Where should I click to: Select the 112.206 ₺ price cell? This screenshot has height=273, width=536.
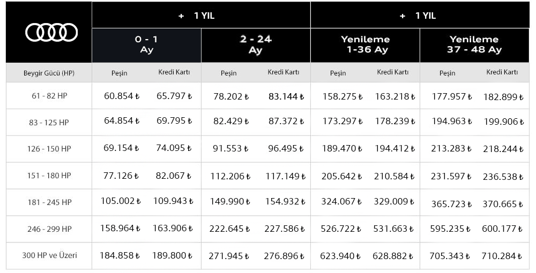pyautogui.click(x=231, y=175)
